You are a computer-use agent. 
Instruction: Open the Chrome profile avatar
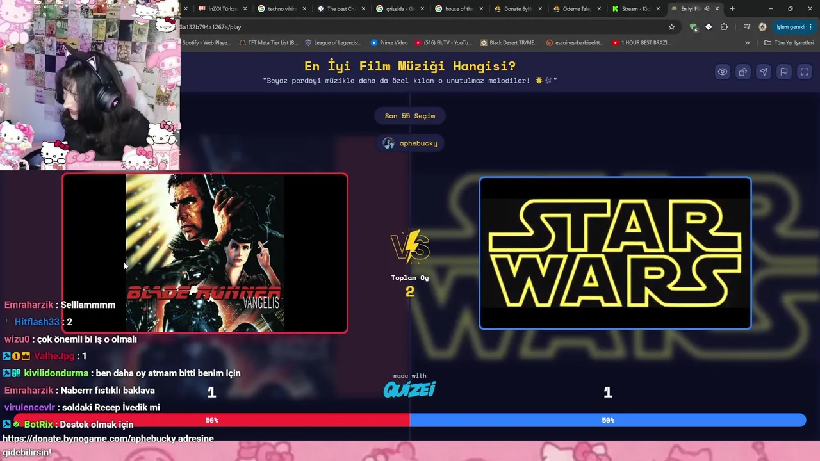(x=762, y=27)
